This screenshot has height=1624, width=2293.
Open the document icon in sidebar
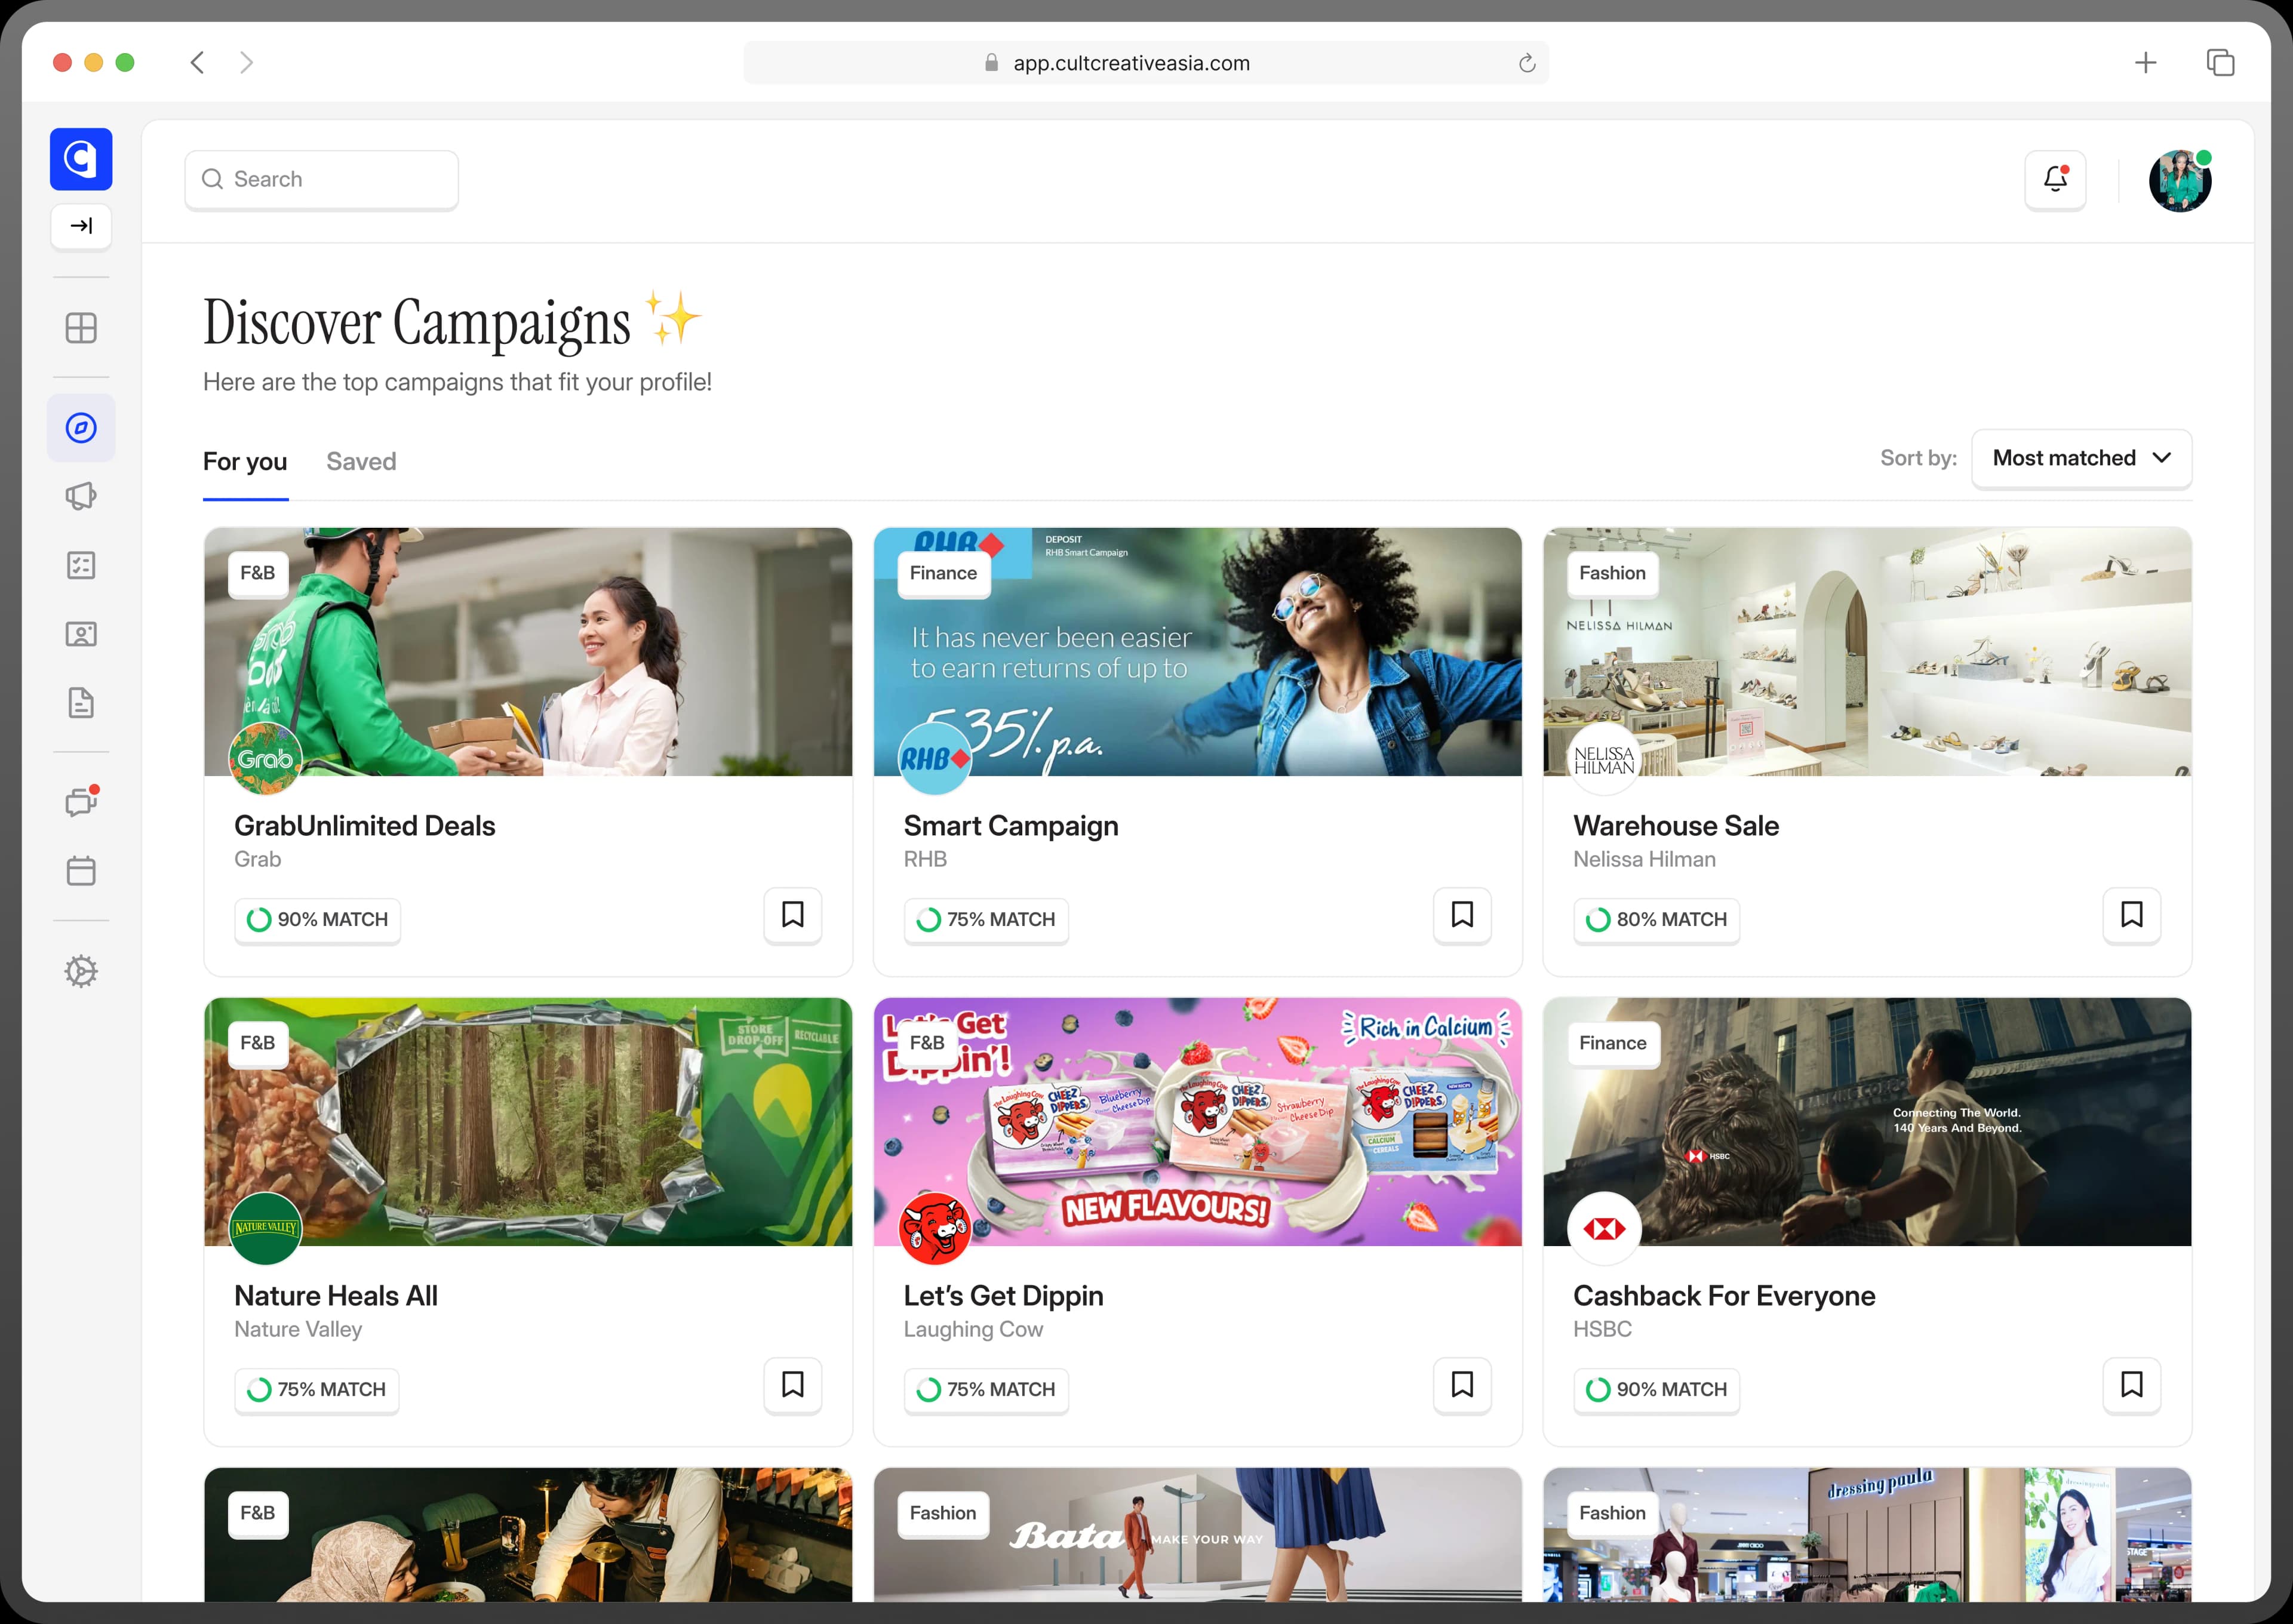81,703
